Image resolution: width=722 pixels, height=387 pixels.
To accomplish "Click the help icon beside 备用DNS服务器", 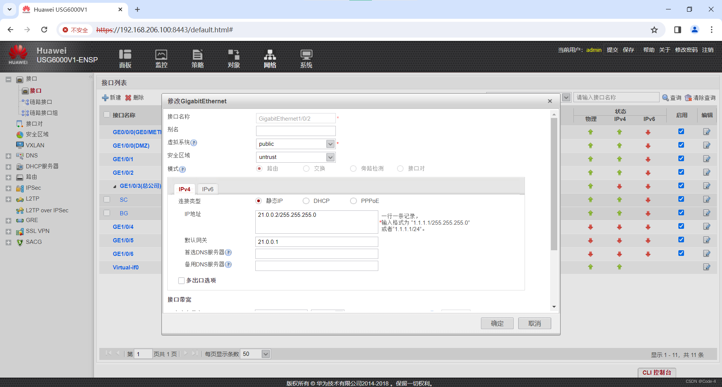I will pyautogui.click(x=228, y=265).
